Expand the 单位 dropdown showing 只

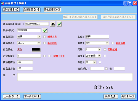coord(94,62)
